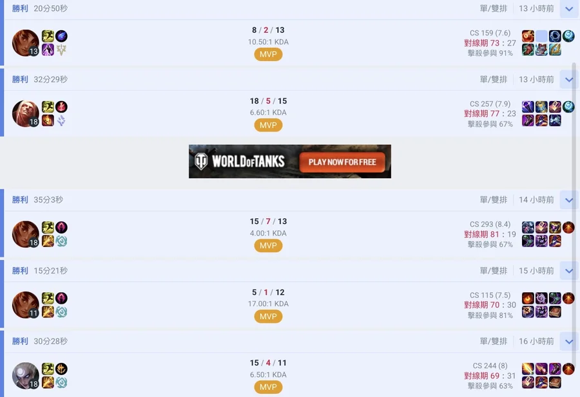Click the Flash spell icon in 8/2/13 match
Viewport: 580px width, 397px height.
click(48, 36)
